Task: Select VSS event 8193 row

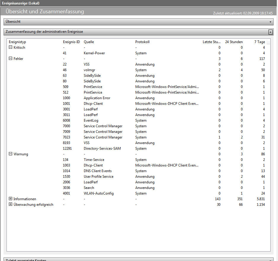Action: [138, 143]
